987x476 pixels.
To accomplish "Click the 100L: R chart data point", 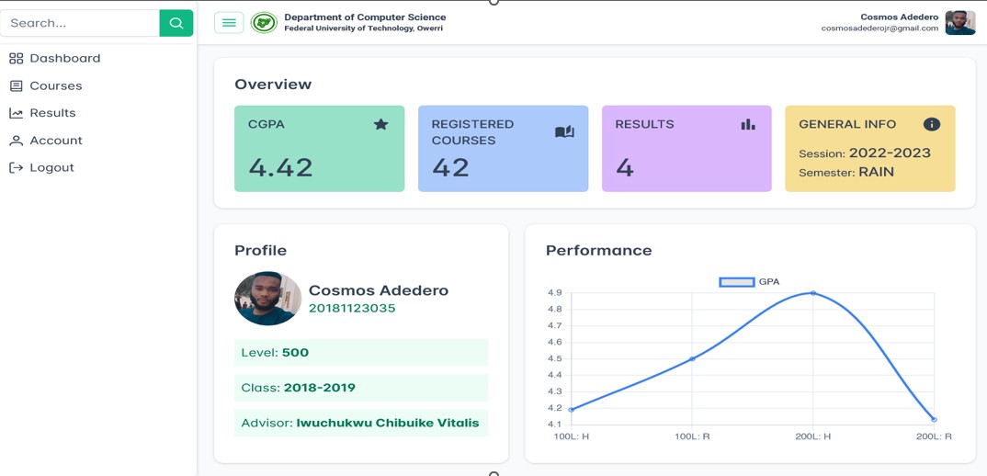I will pos(692,359).
